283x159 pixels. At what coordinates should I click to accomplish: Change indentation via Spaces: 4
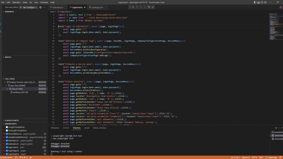[246, 157]
